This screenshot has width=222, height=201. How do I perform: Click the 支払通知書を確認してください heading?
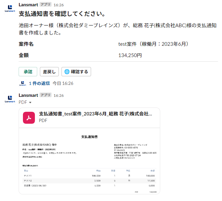click(62, 14)
